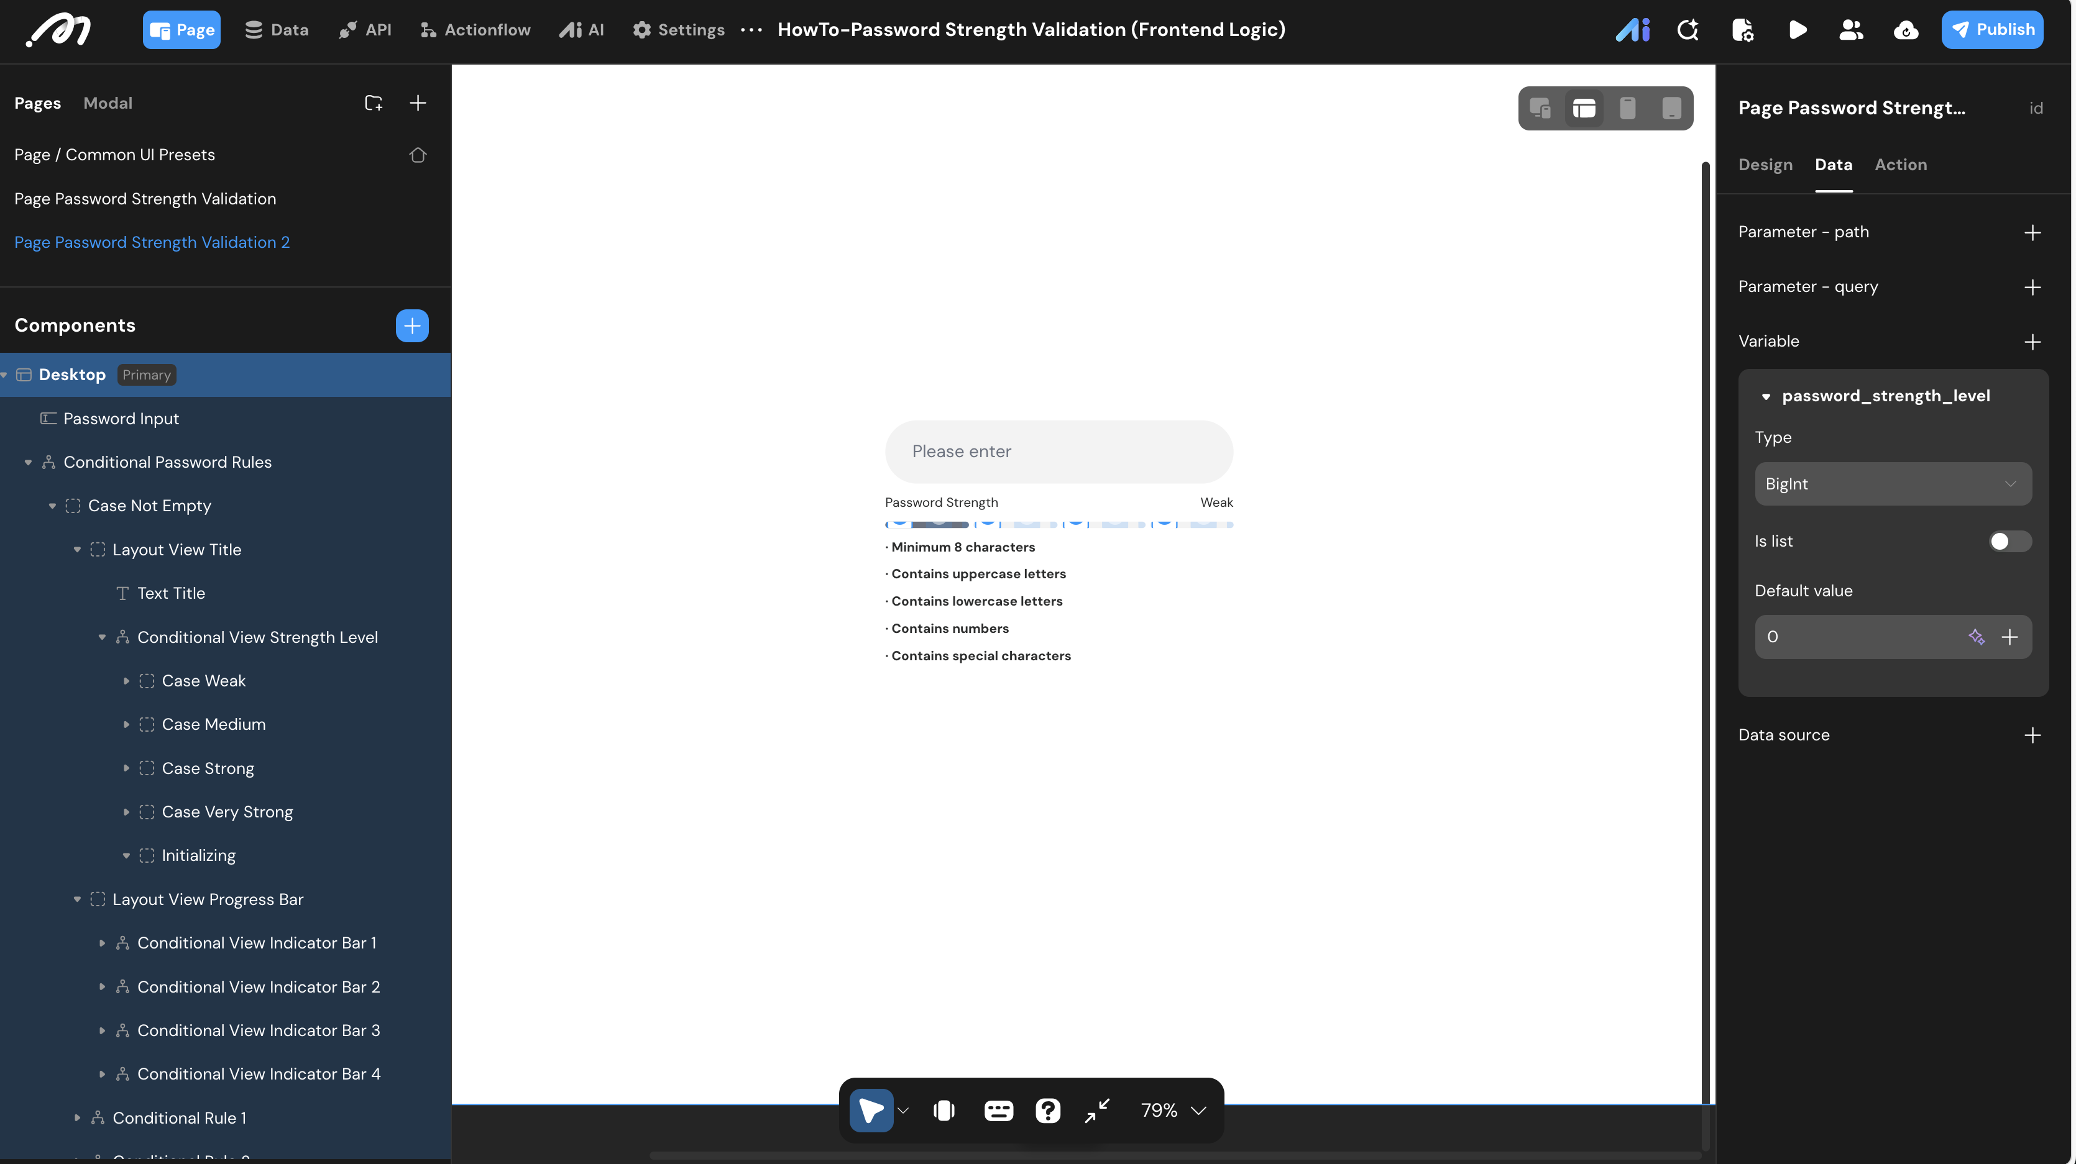Open the collaborators people icon

pos(1851,30)
